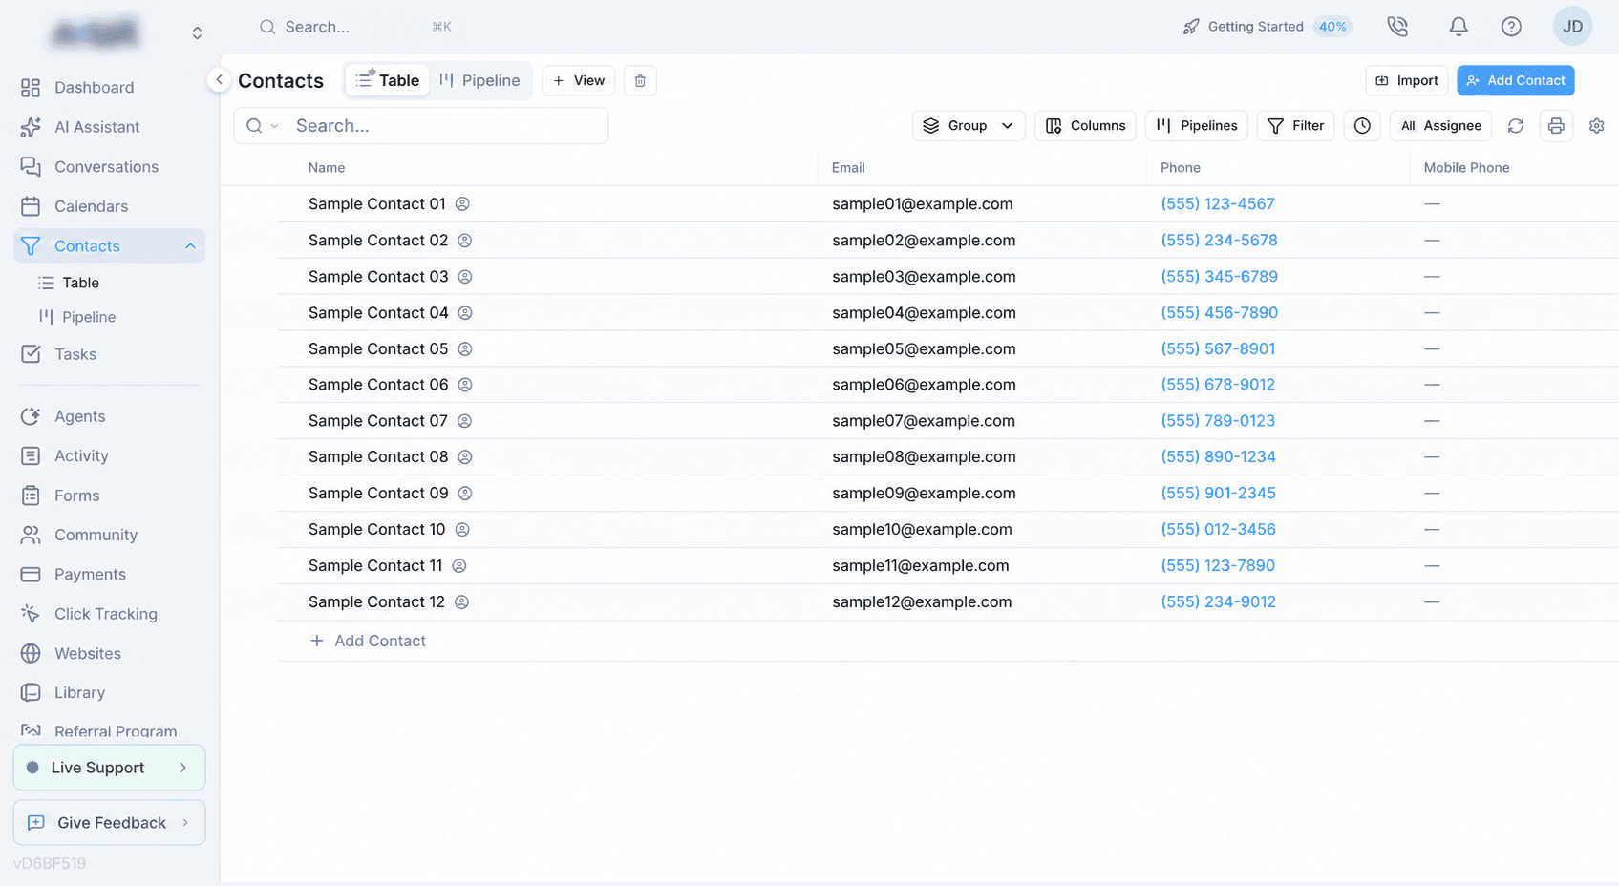Open profile icon for Sample Contact 05
The width and height of the screenshot is (1619, 886).
tap(465, 349)
